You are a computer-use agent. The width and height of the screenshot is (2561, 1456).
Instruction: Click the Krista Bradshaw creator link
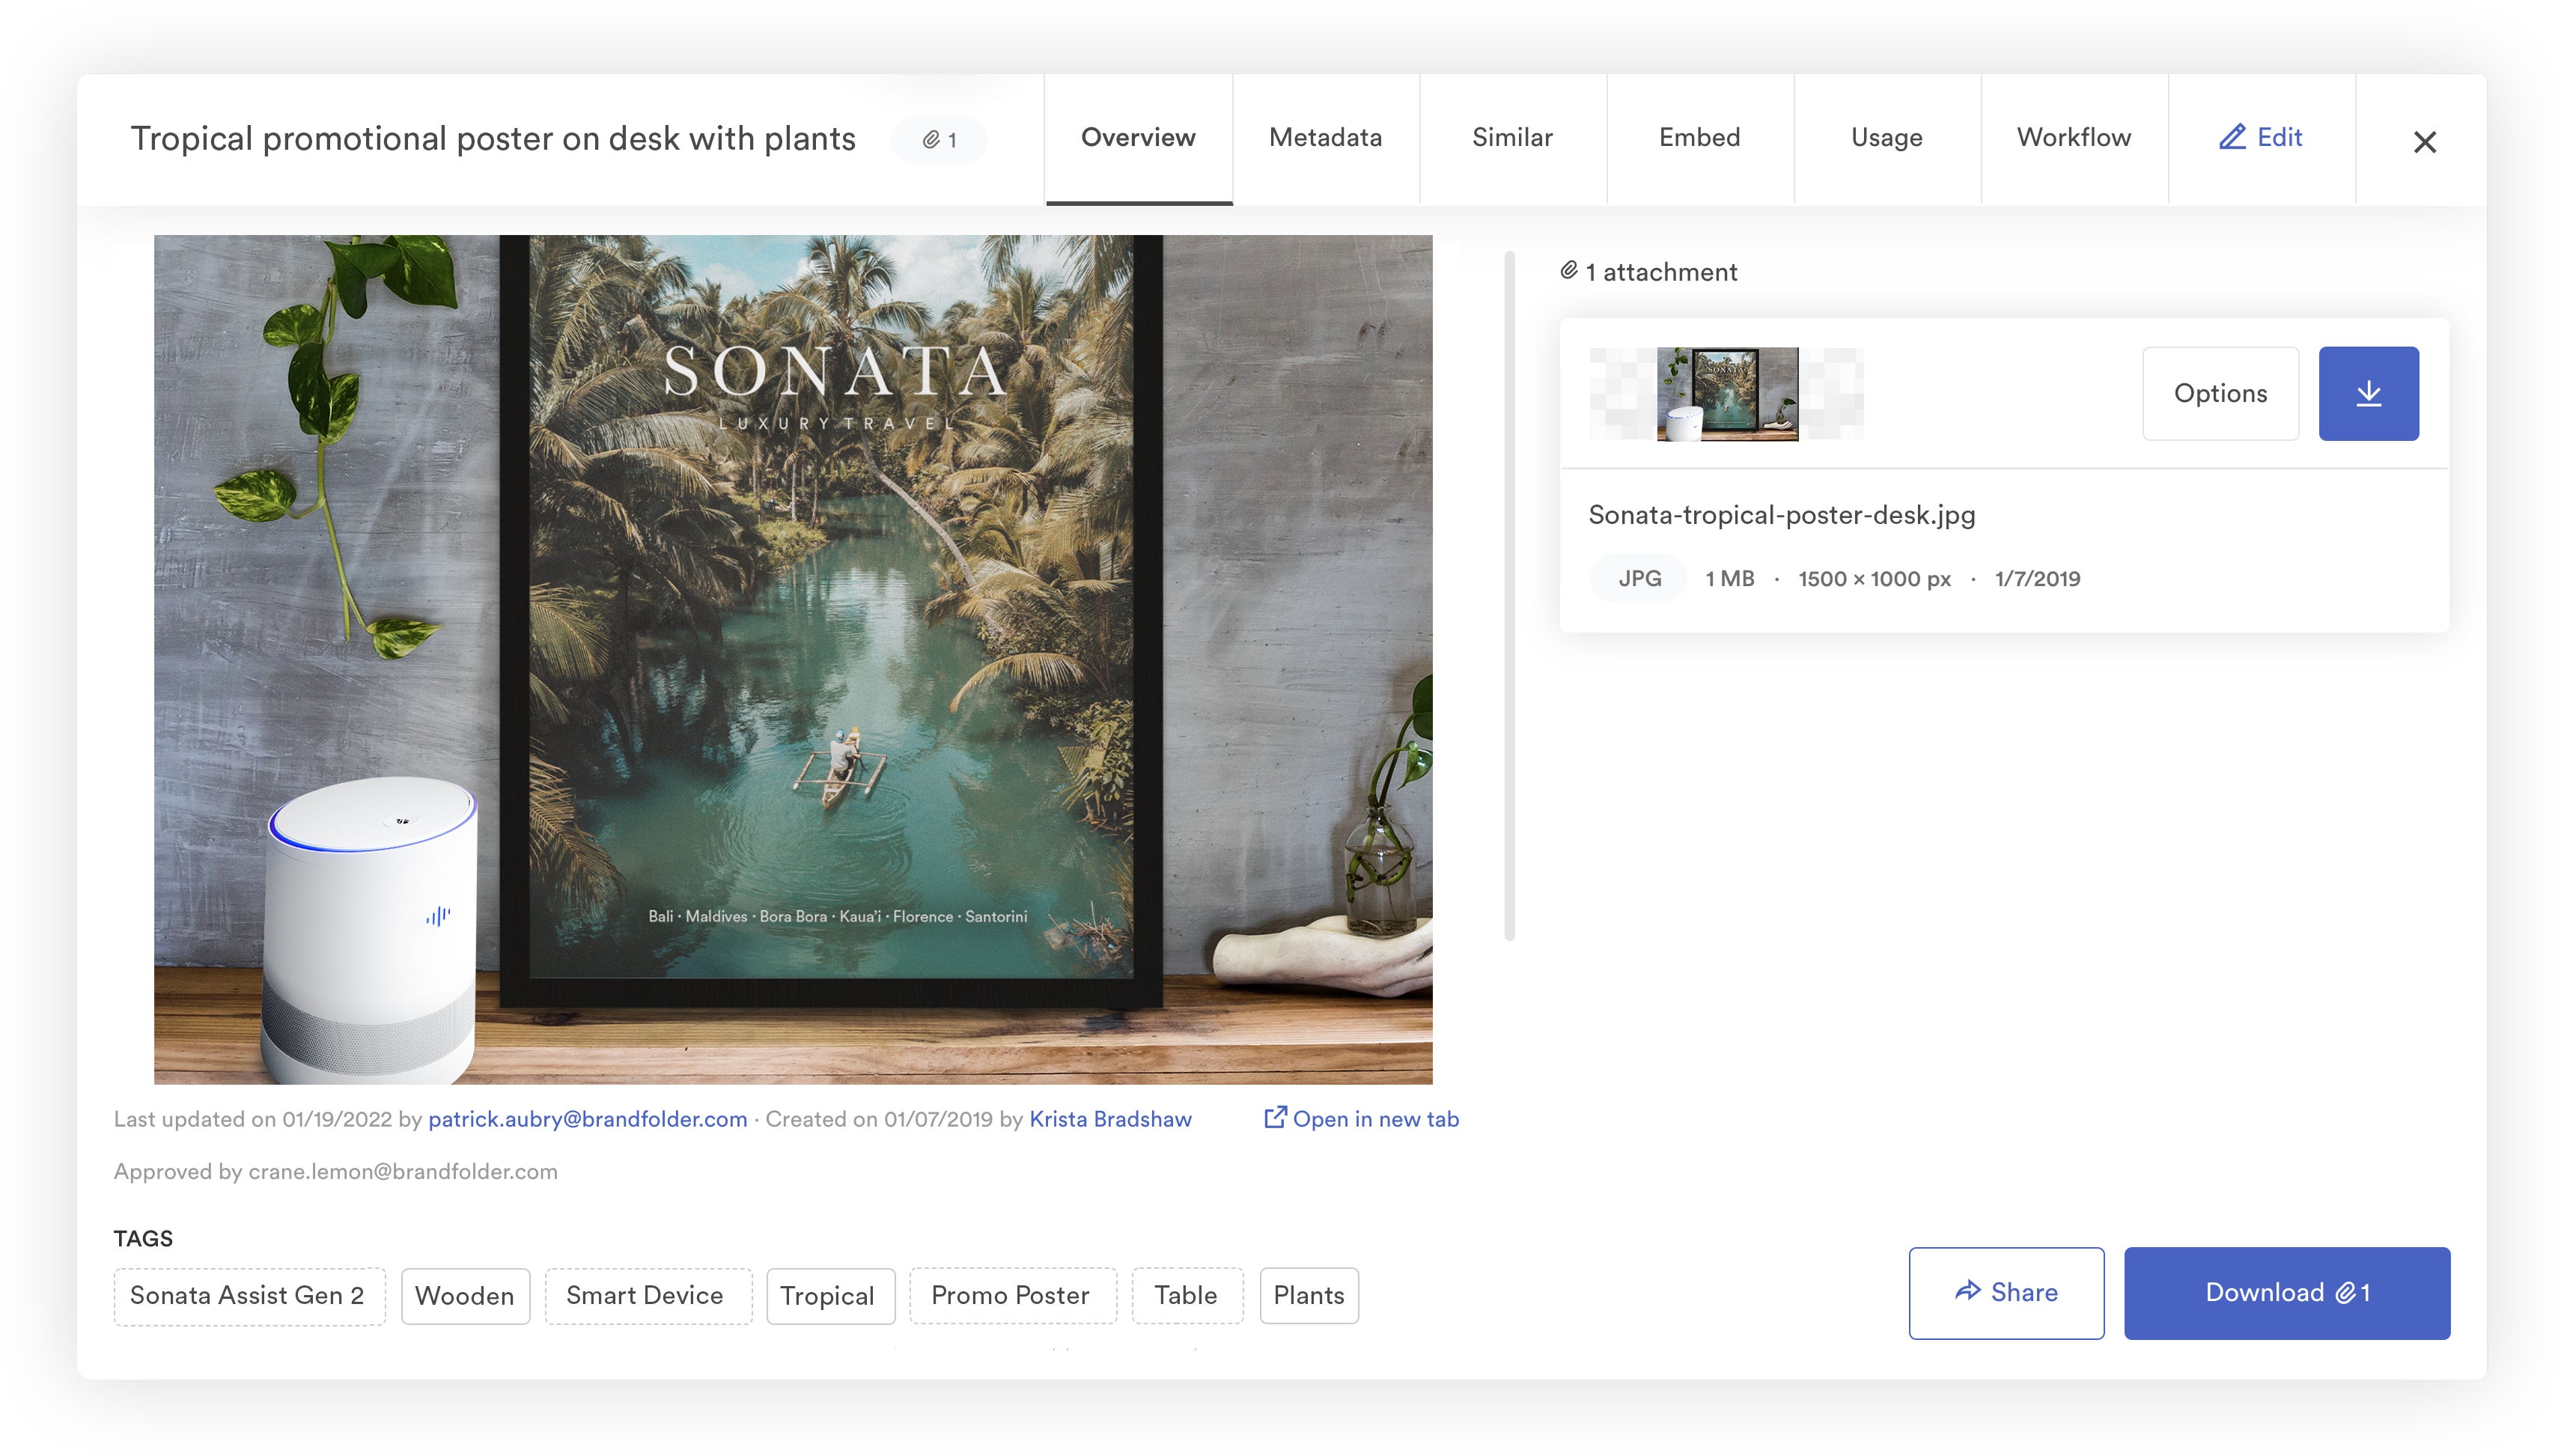[1110, 1119]
